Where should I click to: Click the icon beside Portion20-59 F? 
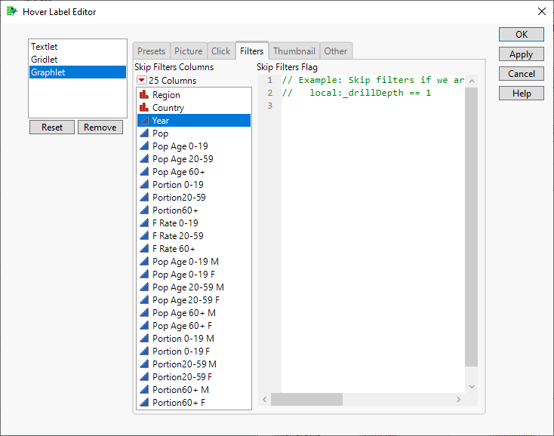144,376
